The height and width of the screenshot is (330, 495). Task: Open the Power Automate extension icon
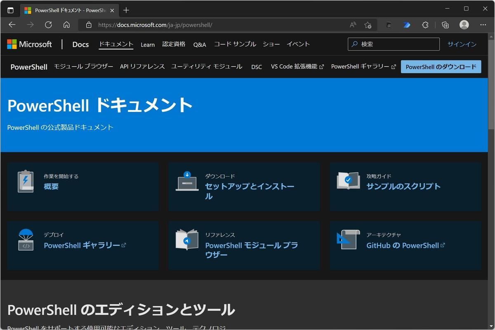[x=407, y=25]
